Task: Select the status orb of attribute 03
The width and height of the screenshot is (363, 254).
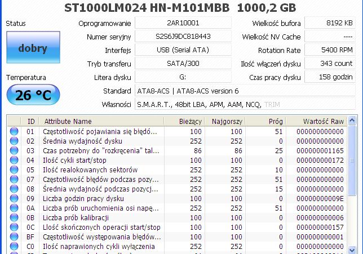Action: [x=14, y=150]
